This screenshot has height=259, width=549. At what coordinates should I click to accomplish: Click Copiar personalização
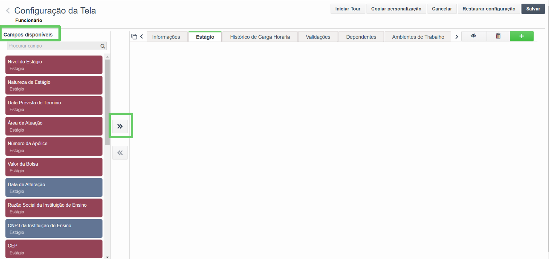tap(396, 9)
